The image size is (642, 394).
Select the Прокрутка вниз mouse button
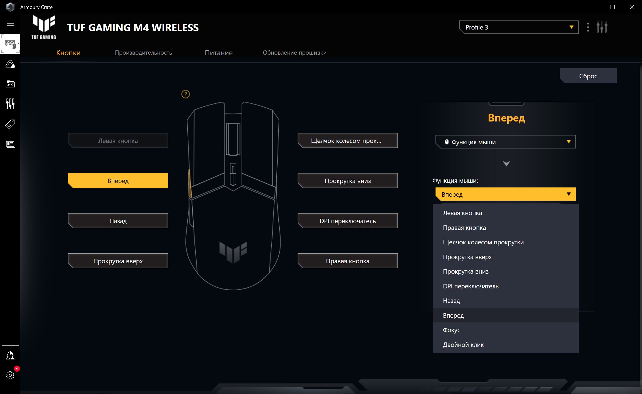tap(347, 181)
